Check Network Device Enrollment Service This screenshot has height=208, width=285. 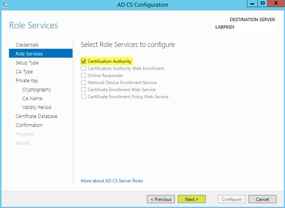coord(83,83)
